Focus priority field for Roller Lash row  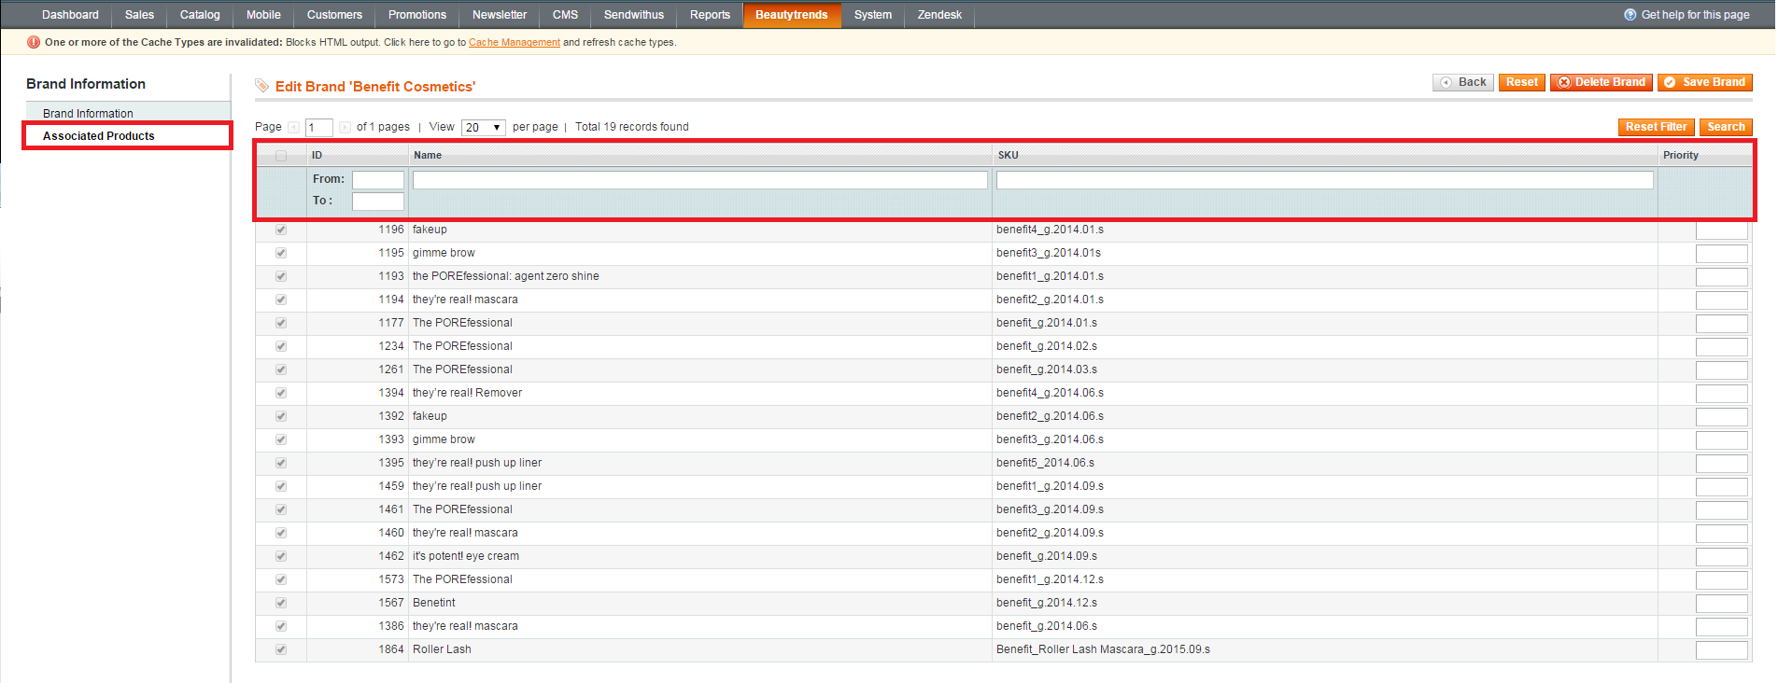(x=1722, y=650)
